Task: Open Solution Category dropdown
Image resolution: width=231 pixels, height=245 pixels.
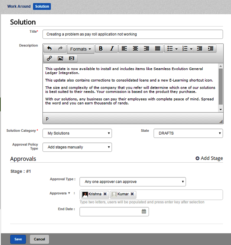Action: [77, 133]
